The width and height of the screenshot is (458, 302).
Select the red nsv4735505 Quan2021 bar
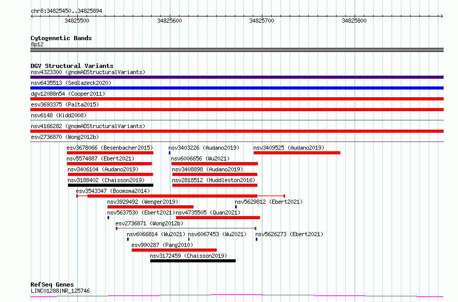(218, 218)
